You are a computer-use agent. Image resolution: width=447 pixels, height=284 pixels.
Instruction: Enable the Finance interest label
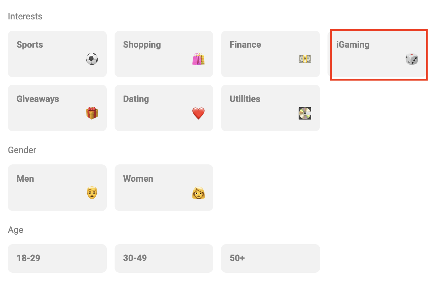click(245, 45)
